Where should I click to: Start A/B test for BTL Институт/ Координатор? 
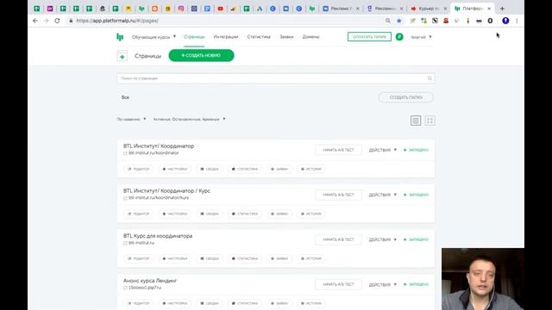click(338, 150)
